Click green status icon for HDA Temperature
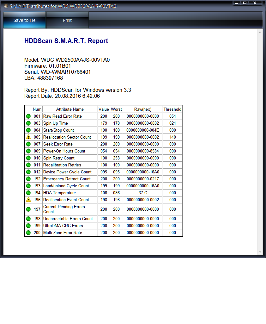Screen dimensions: 266x324 click(x=28, y=193)
